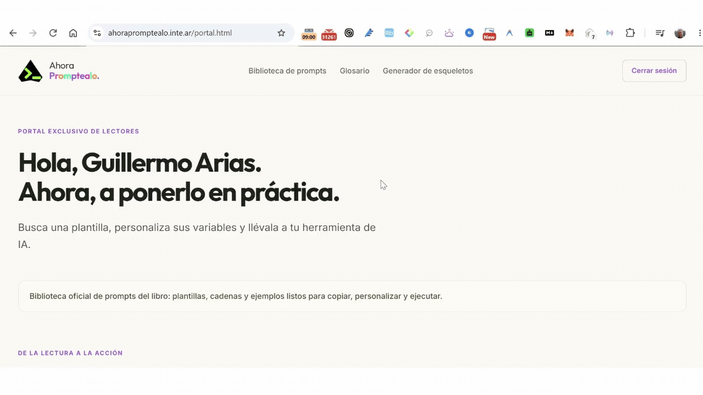Go to the Glosario page
This screenshot has height=395, width=703.
pos(355,71)
